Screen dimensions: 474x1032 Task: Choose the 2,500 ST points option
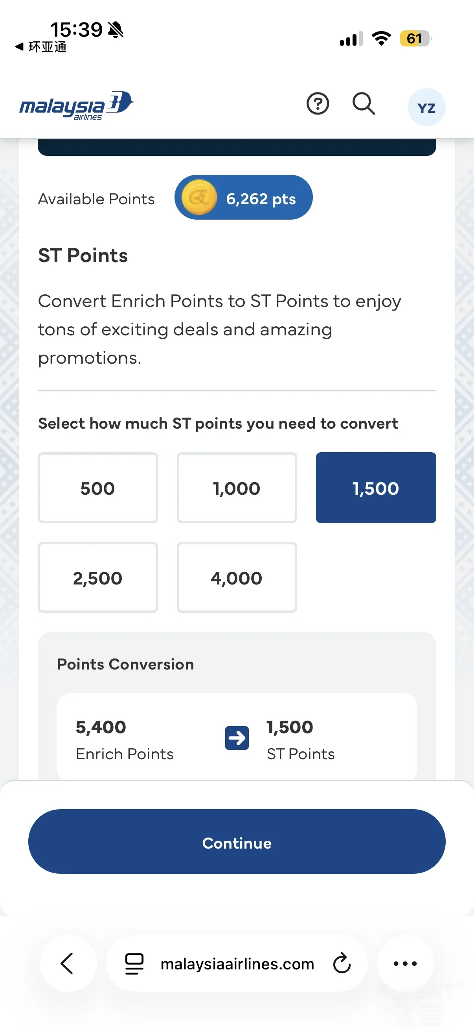coord(97,577)
